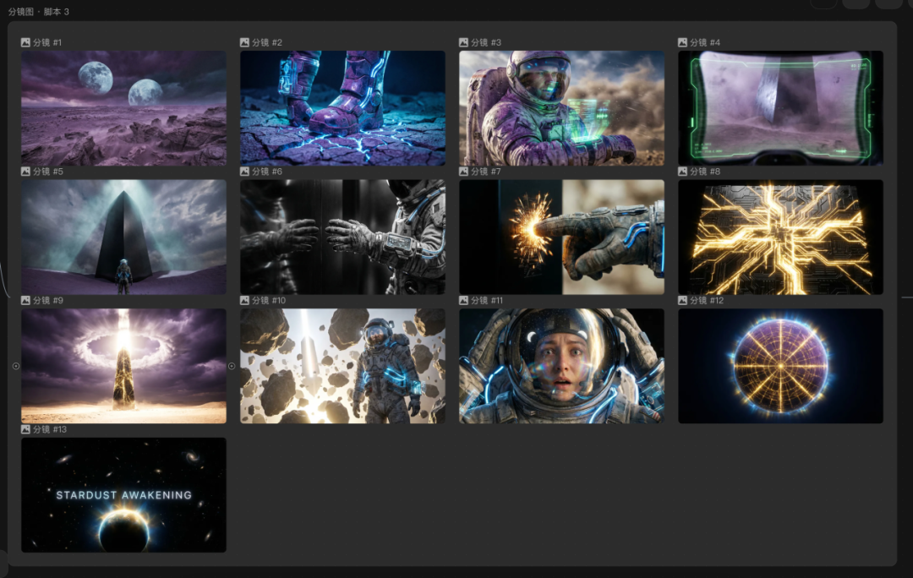
Task: Click the 分镜图 · 脚本 3 panel title
Action: (x=39, y=12)
